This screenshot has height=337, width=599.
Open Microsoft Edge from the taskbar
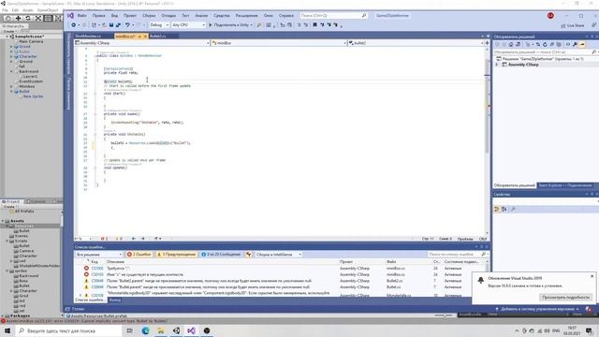click(146, 330)
